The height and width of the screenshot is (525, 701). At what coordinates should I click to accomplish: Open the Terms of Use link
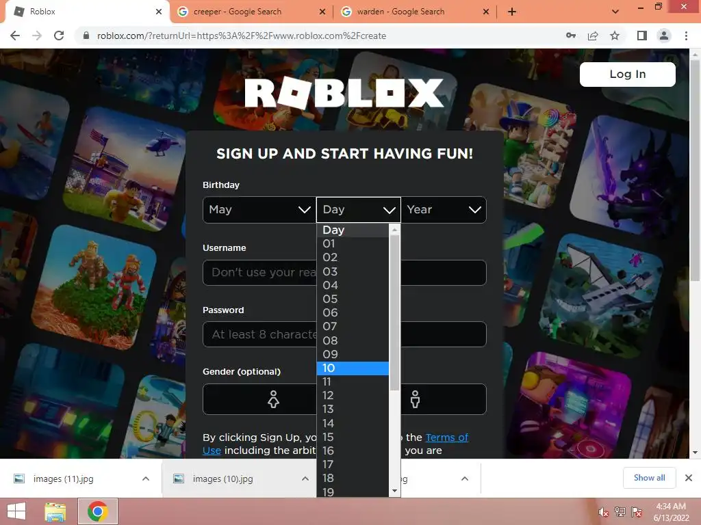446,437
